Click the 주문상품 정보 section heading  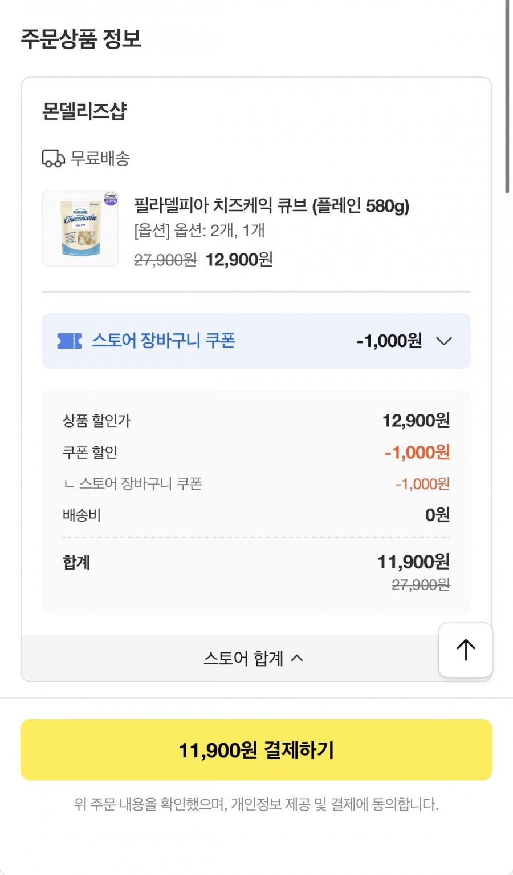coord(81,39)
